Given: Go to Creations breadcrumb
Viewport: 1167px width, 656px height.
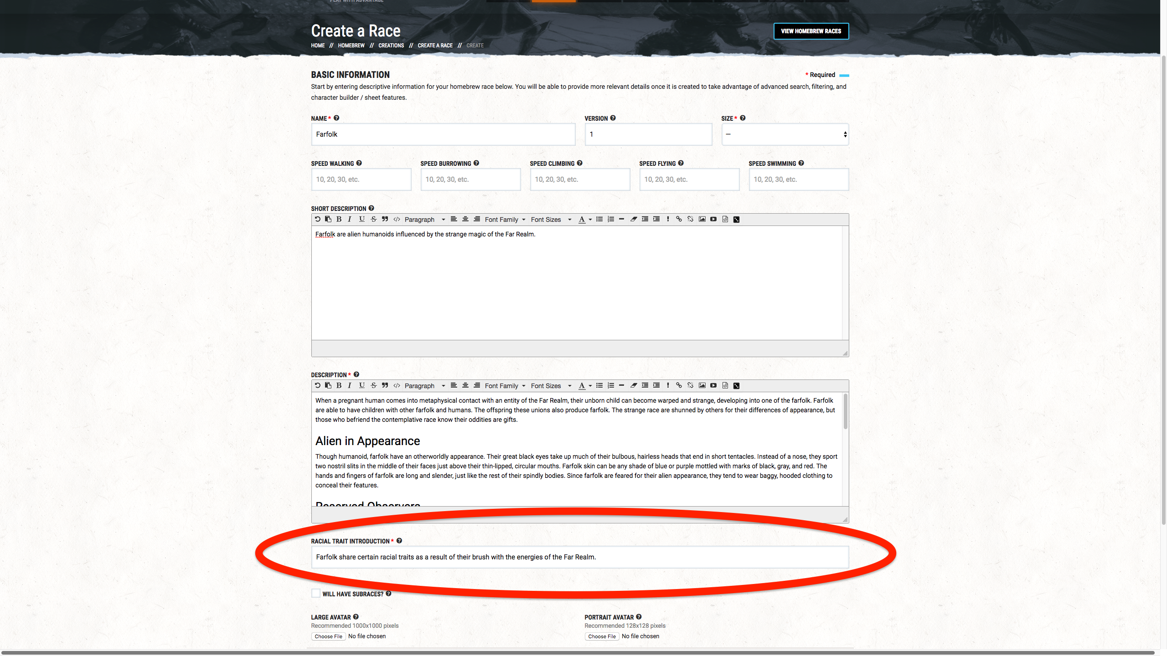Looking at the screenshot, I should point(391,46).
